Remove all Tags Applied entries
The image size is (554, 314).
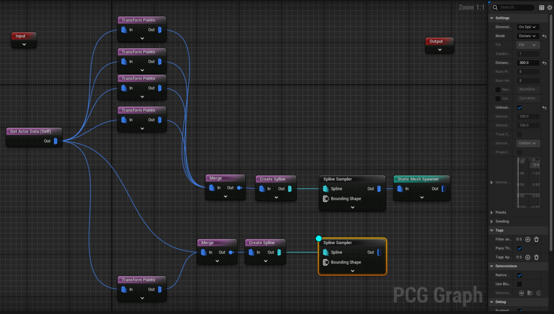pyautogui.click(x=536, y=257)
